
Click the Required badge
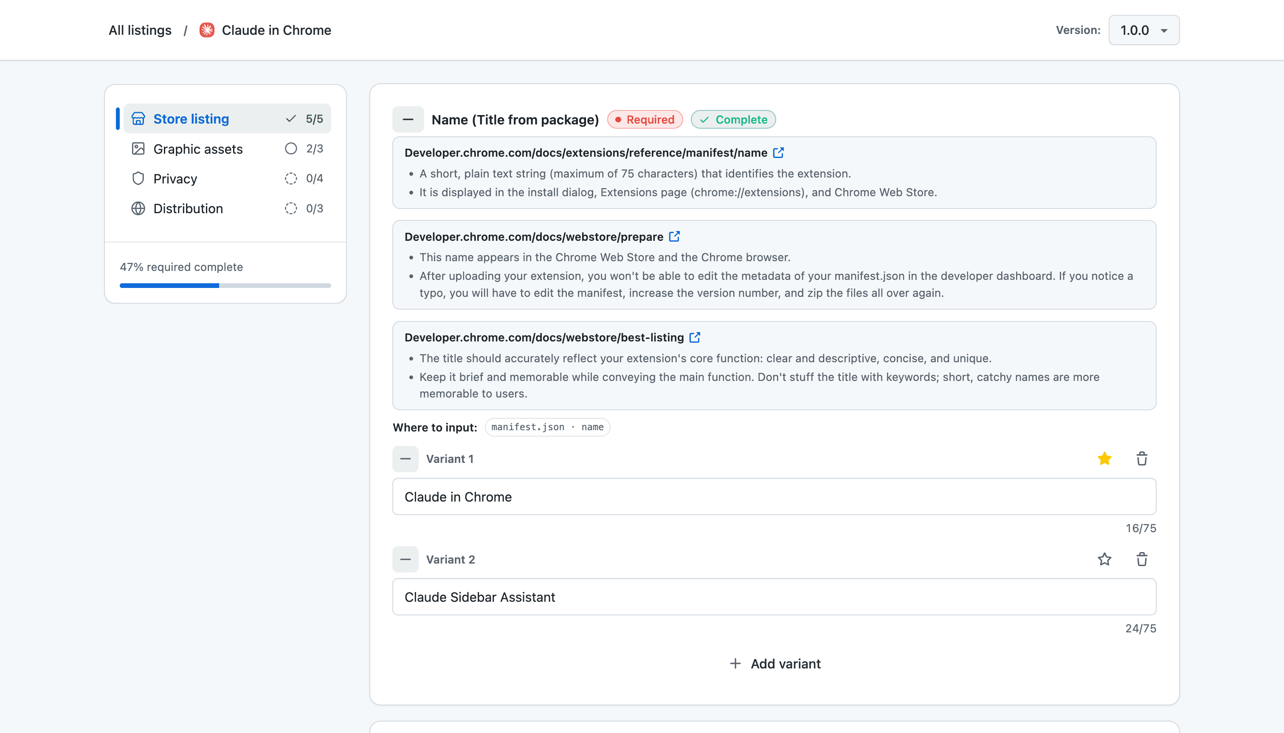(645, 119)
